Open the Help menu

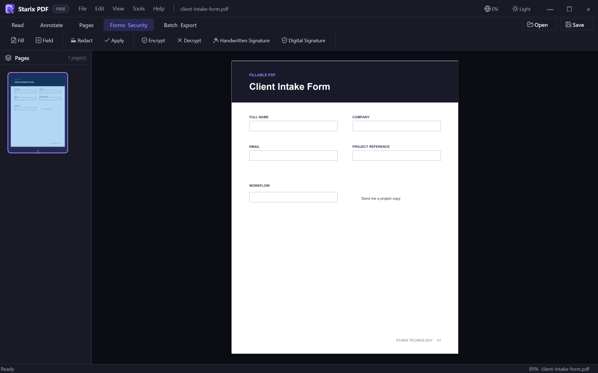pyautogui.click(x=159, y=9)
